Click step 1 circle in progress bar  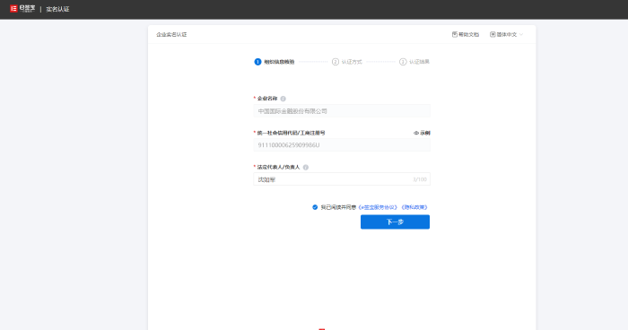click(257, 62)
